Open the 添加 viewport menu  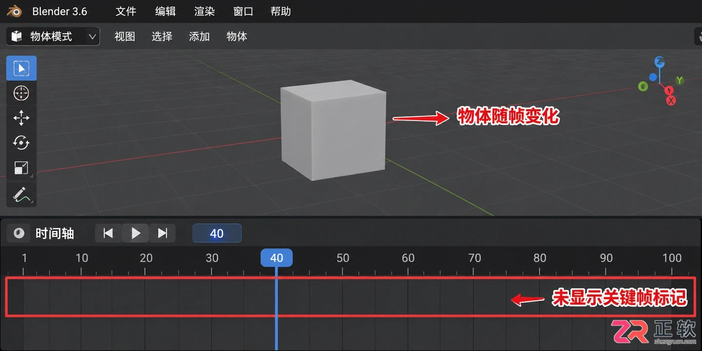pyautogui.click(x=199, y=37)
